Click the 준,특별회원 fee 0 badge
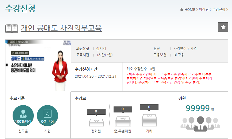232x139 pixels. [x=123, y=109]
